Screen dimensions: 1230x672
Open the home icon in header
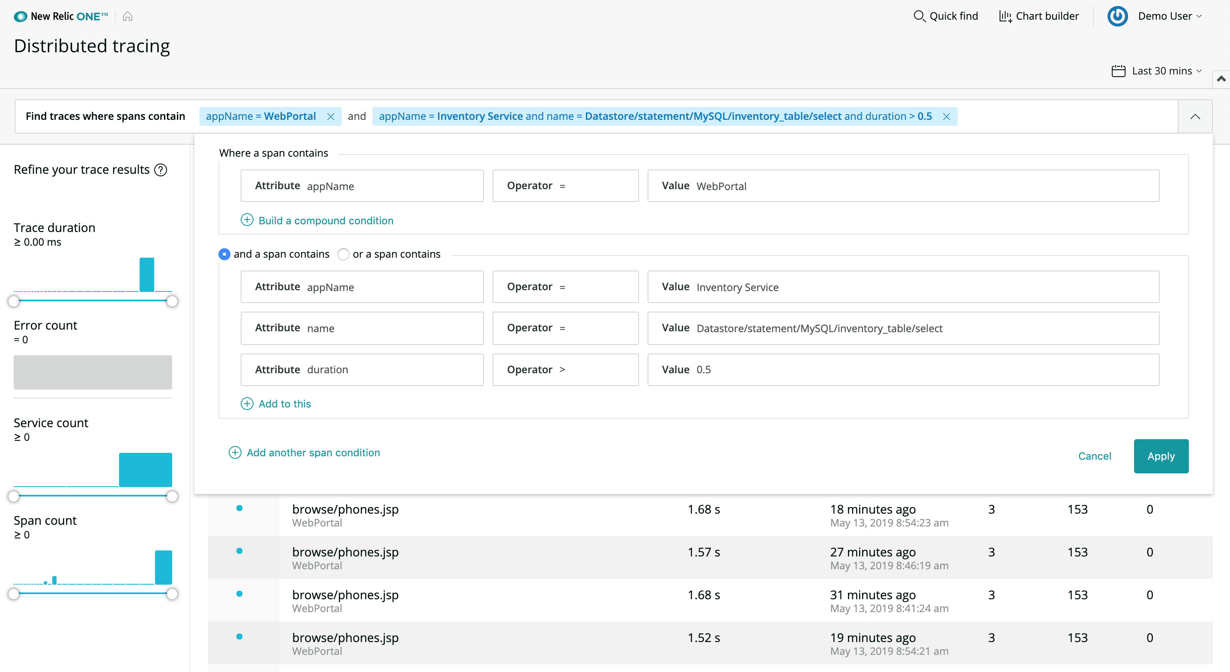(x=128, y=16)
